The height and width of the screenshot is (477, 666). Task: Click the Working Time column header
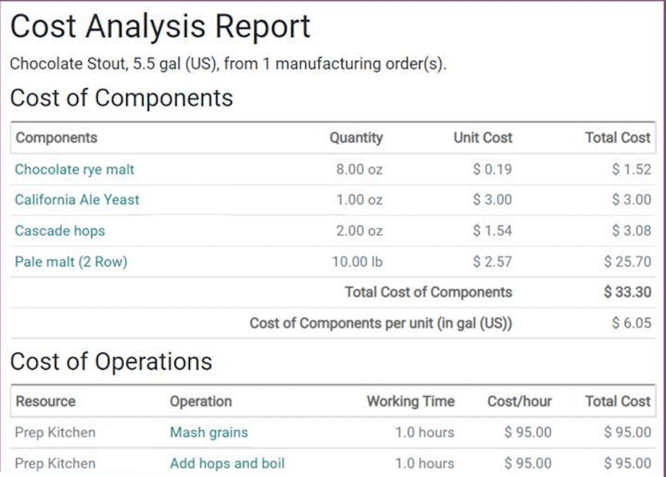(411, 402)
